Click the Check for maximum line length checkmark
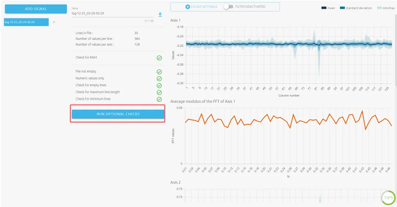The image size is (397, 207). pos(159,92)
